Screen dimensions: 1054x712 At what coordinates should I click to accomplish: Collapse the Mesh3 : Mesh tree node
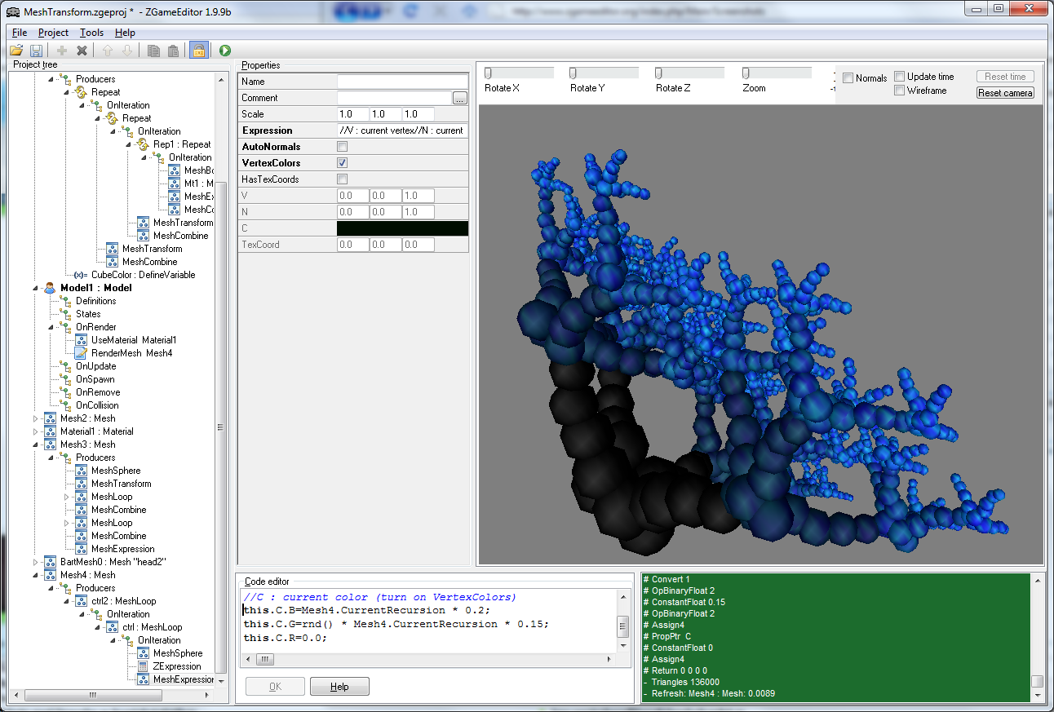[x=35, y=444]
